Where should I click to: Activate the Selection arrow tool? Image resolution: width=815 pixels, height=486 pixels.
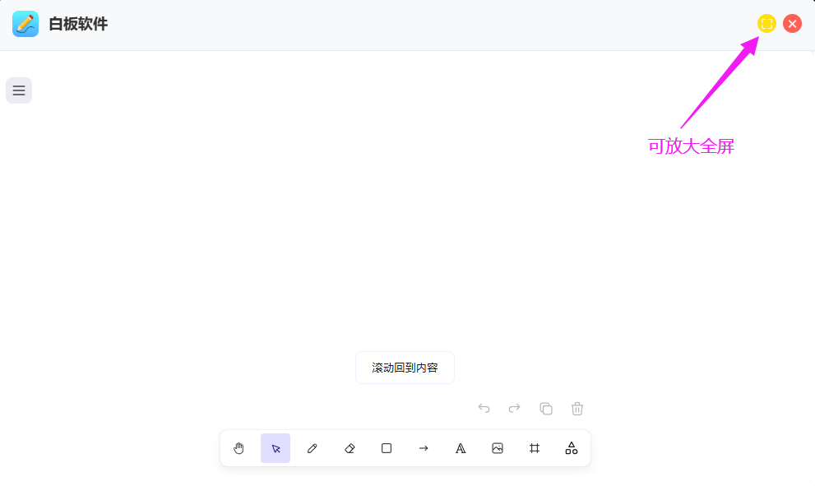tap(276, 448)
